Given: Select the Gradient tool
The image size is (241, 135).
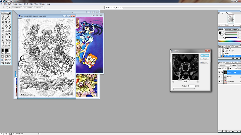Looking at the screenshot, I should [x=9, y=31].
